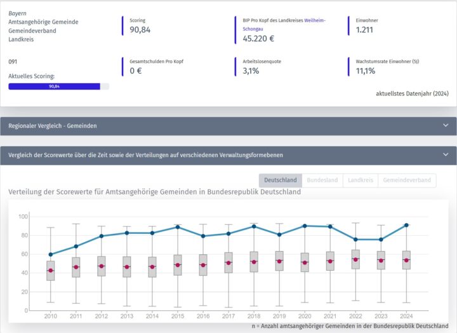457x333 pixels.
Task: Click the blue line point above 2015
Action: [x=178, y=227]
